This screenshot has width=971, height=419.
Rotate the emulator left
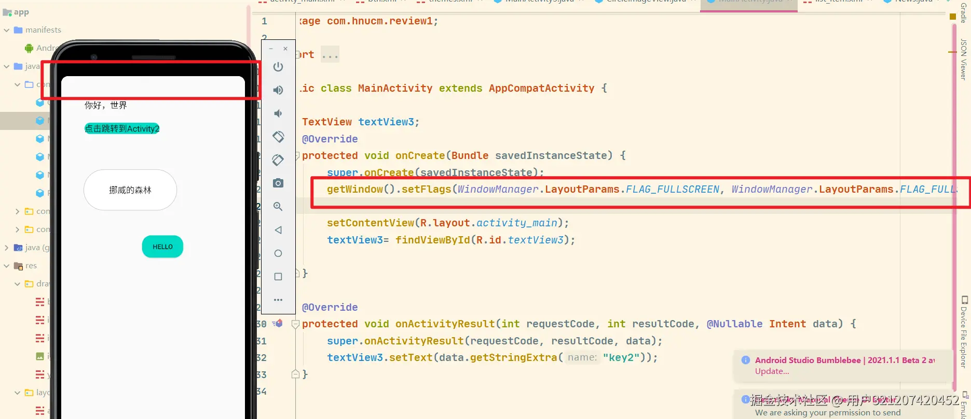click(x=278, y=137)
